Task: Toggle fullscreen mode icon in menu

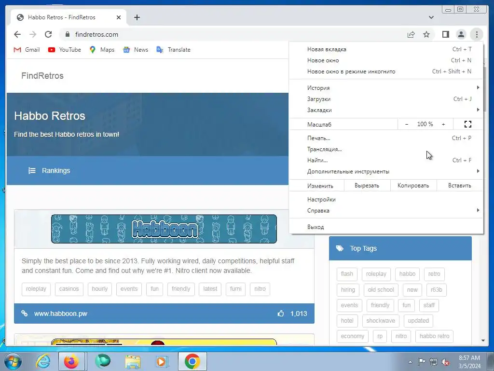Action: tap(468, 124)
